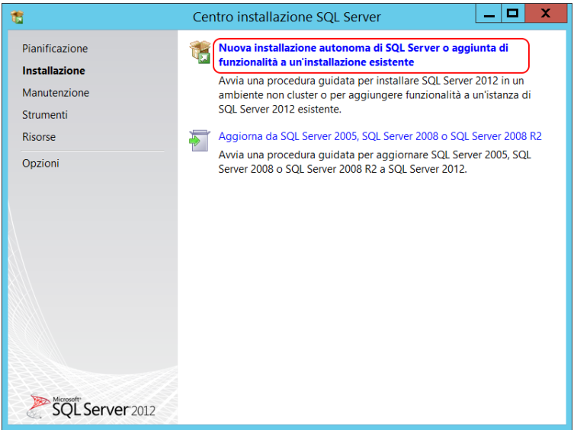Minimize the Centro installazione window

coord(489,14)
